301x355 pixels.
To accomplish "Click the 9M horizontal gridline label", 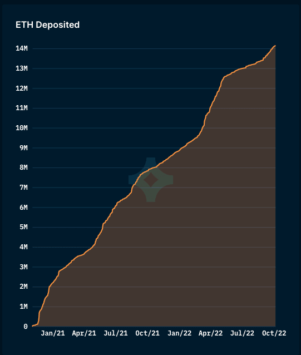I will tap(23, 148).
